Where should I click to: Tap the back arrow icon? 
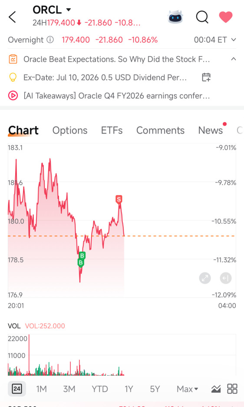12,17
